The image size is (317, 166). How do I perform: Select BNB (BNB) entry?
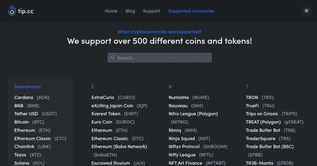point(27,106)
